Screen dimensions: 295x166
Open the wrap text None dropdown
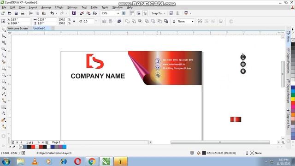[192, 21]
